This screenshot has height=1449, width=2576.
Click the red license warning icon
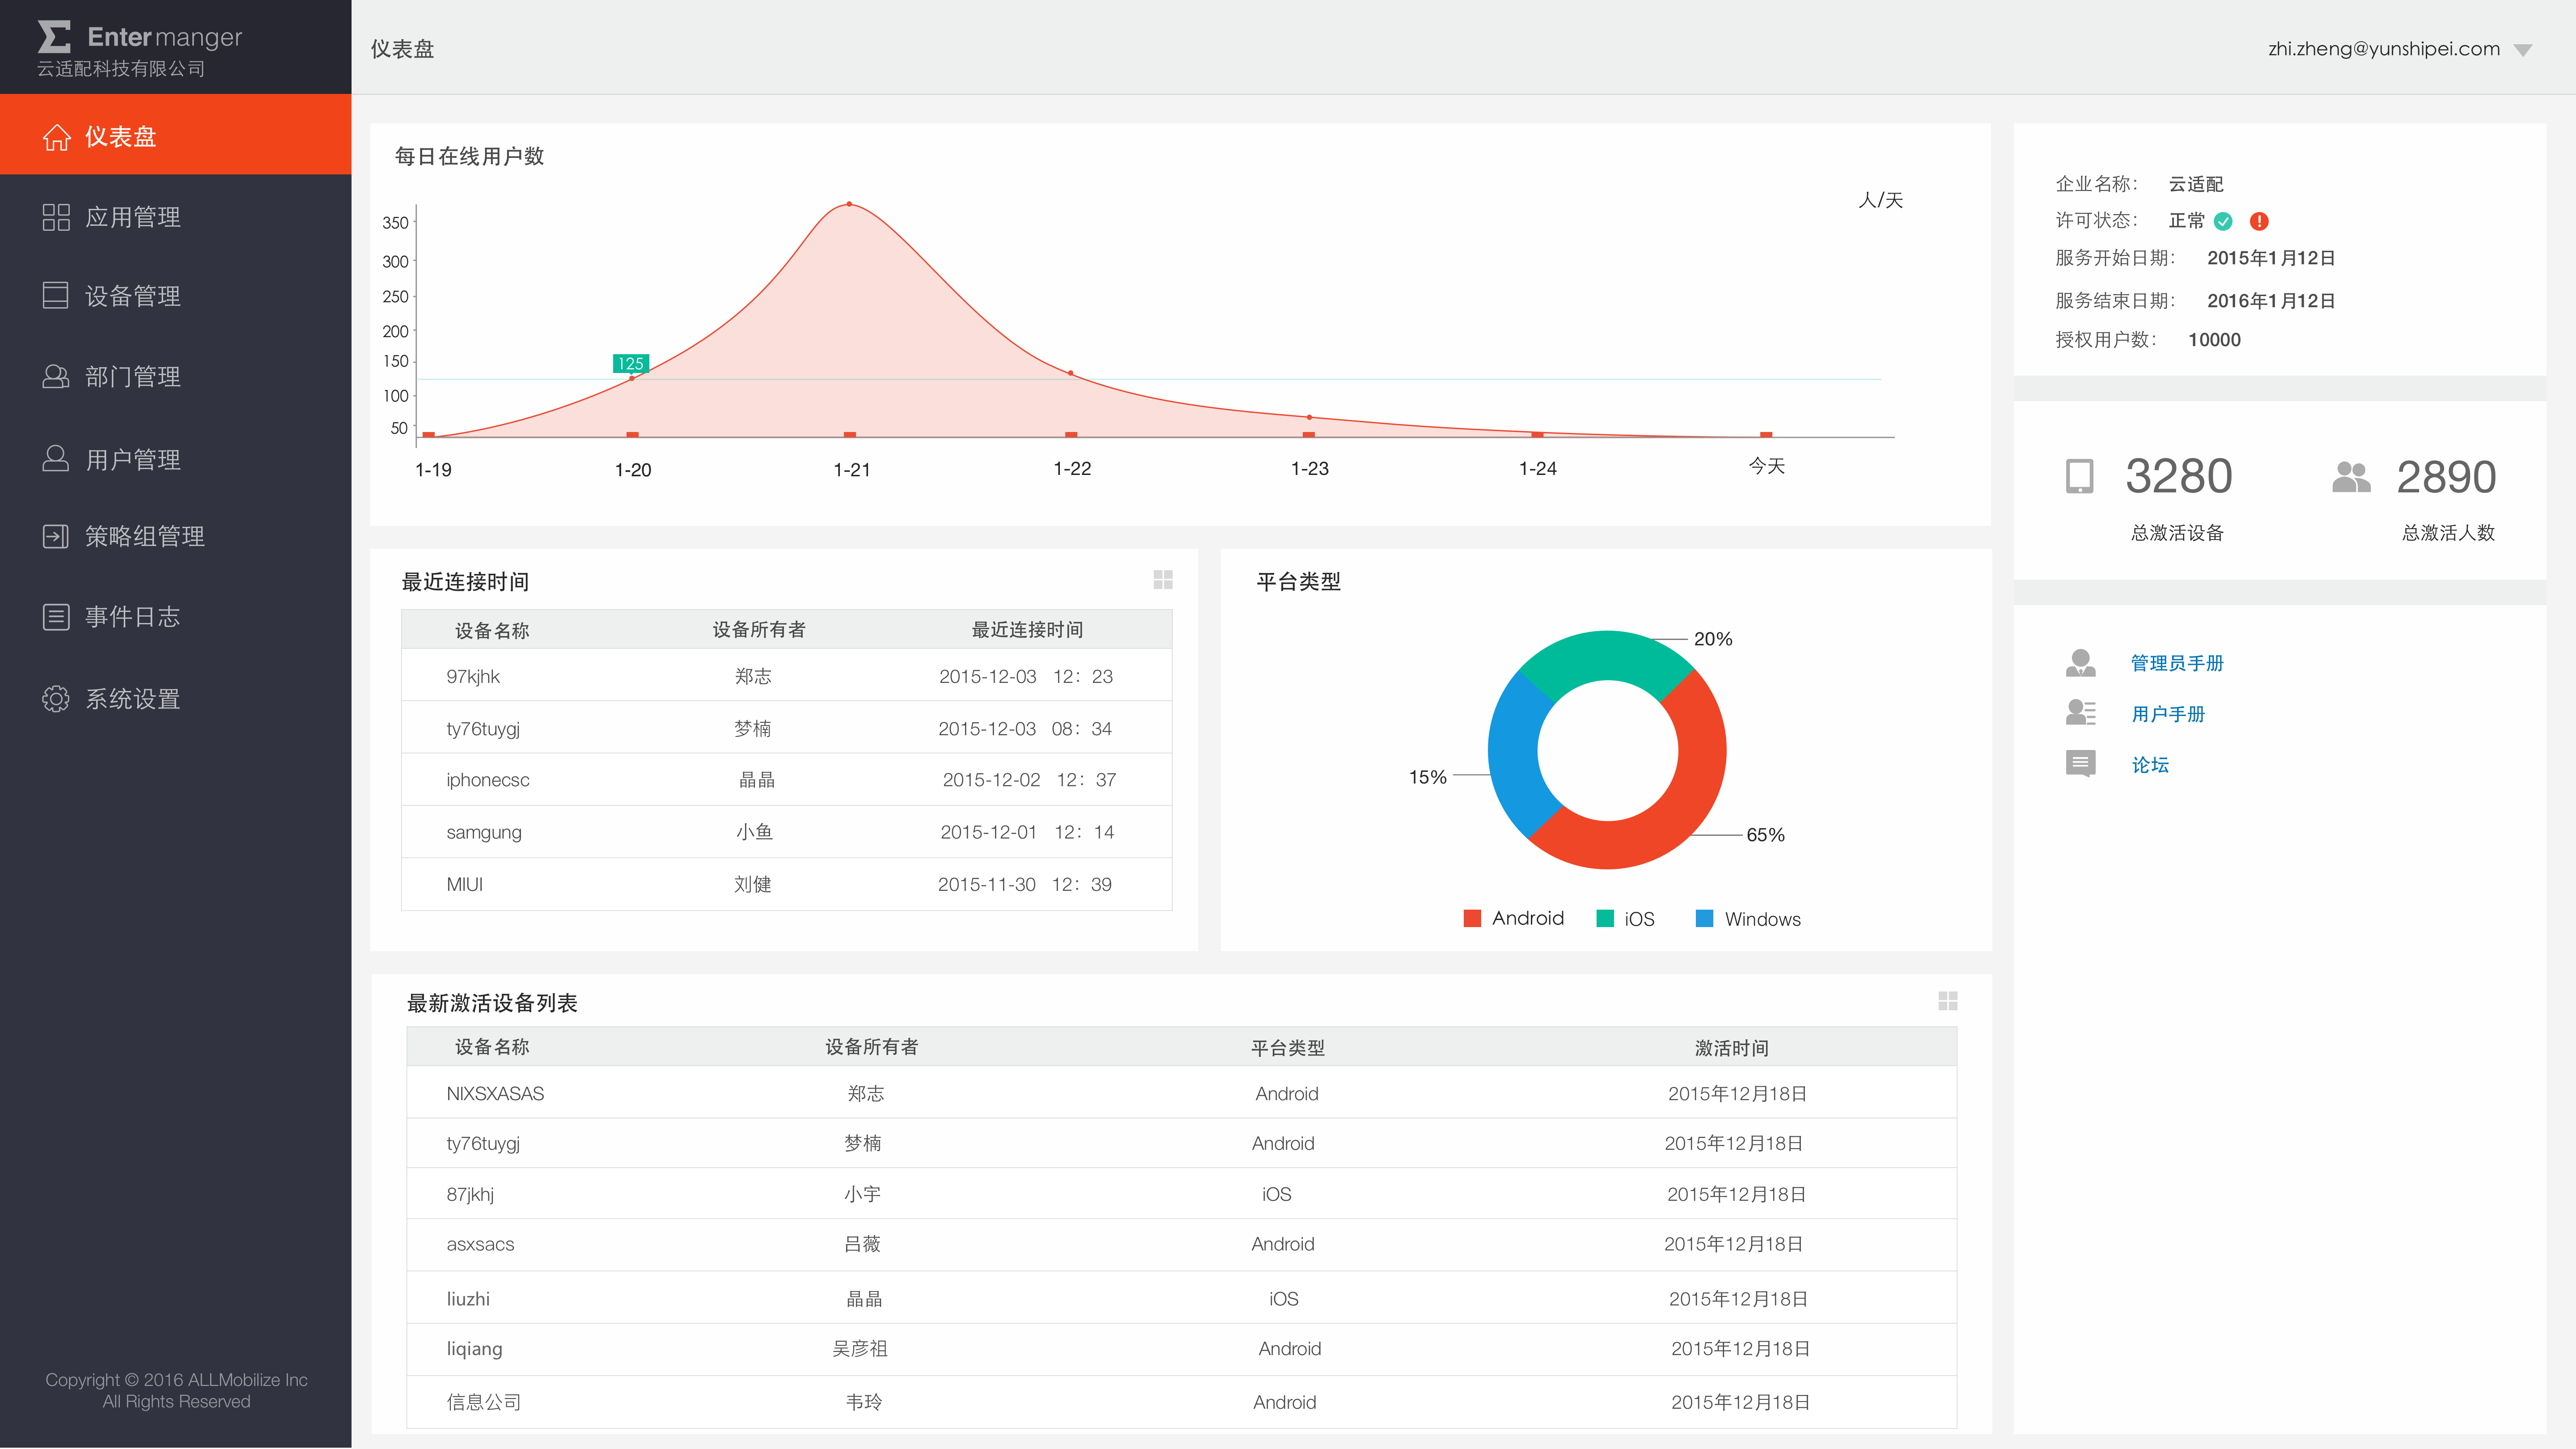pyautogui.click(x=2259, y=221)
